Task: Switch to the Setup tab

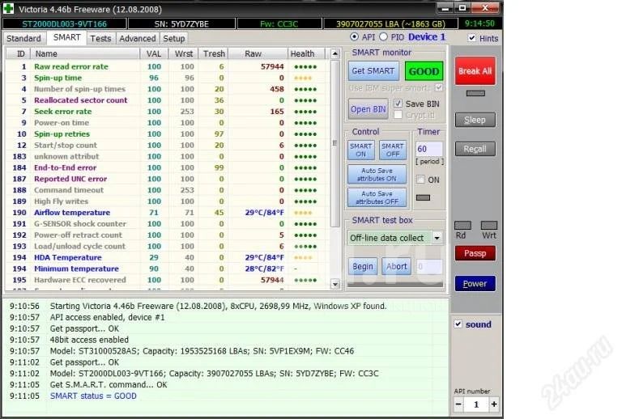Action: (x=174, y=38)
